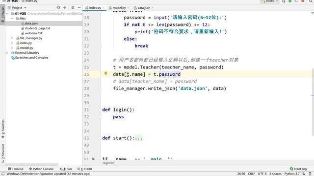Close the model.py editor tab

coord(129,8)
